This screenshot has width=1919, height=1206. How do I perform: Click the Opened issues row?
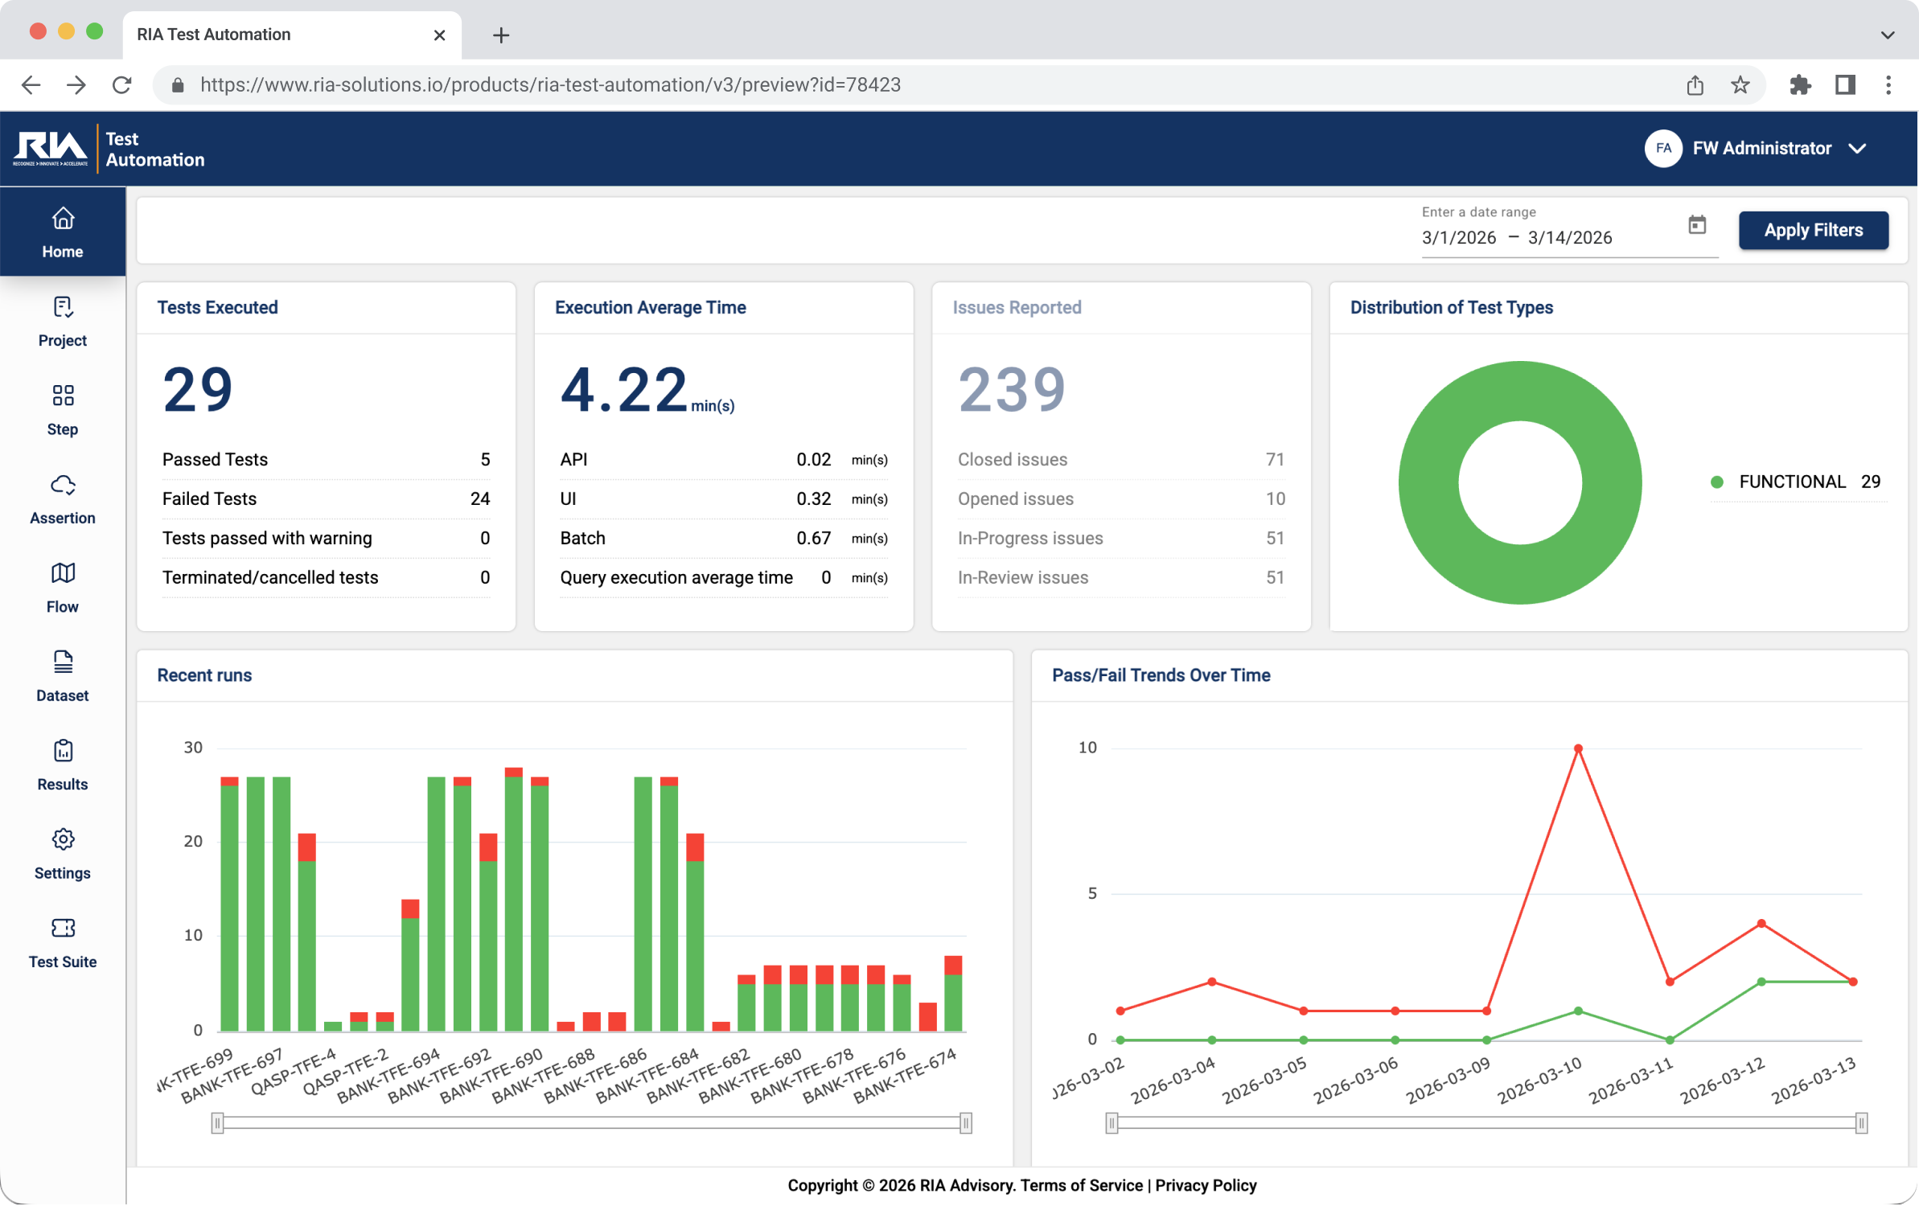(x=1121, y=499)
